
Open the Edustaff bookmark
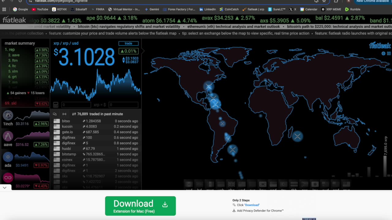tap(79, 9)
